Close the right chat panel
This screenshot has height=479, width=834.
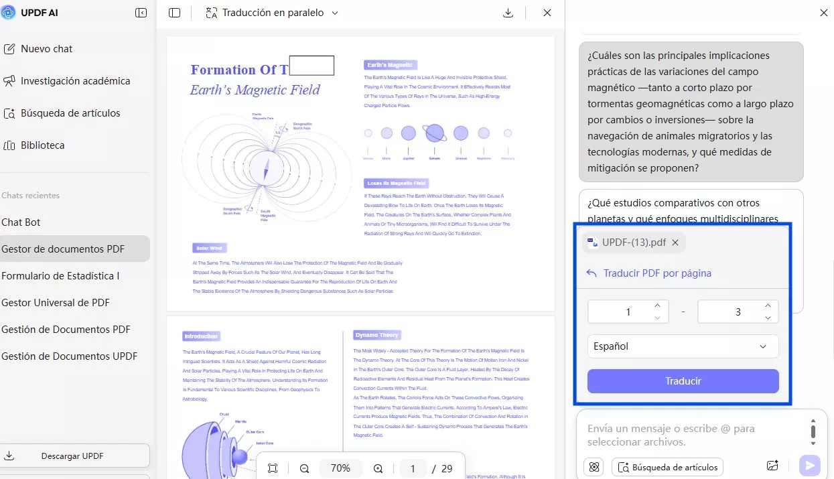pyautogui.click(x=824, y=13)
